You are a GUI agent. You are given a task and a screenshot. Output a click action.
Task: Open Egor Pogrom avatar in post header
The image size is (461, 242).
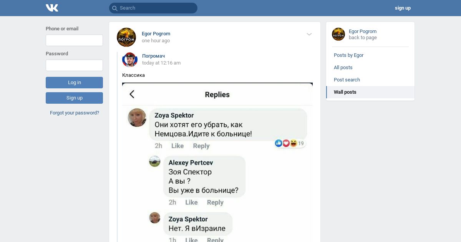(x=126, y=37)
